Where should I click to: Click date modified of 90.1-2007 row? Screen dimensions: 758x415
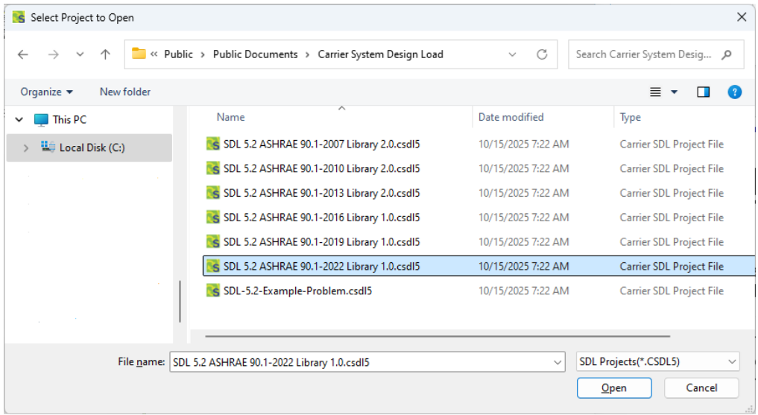pyautogui.click(x=523, y=144)
